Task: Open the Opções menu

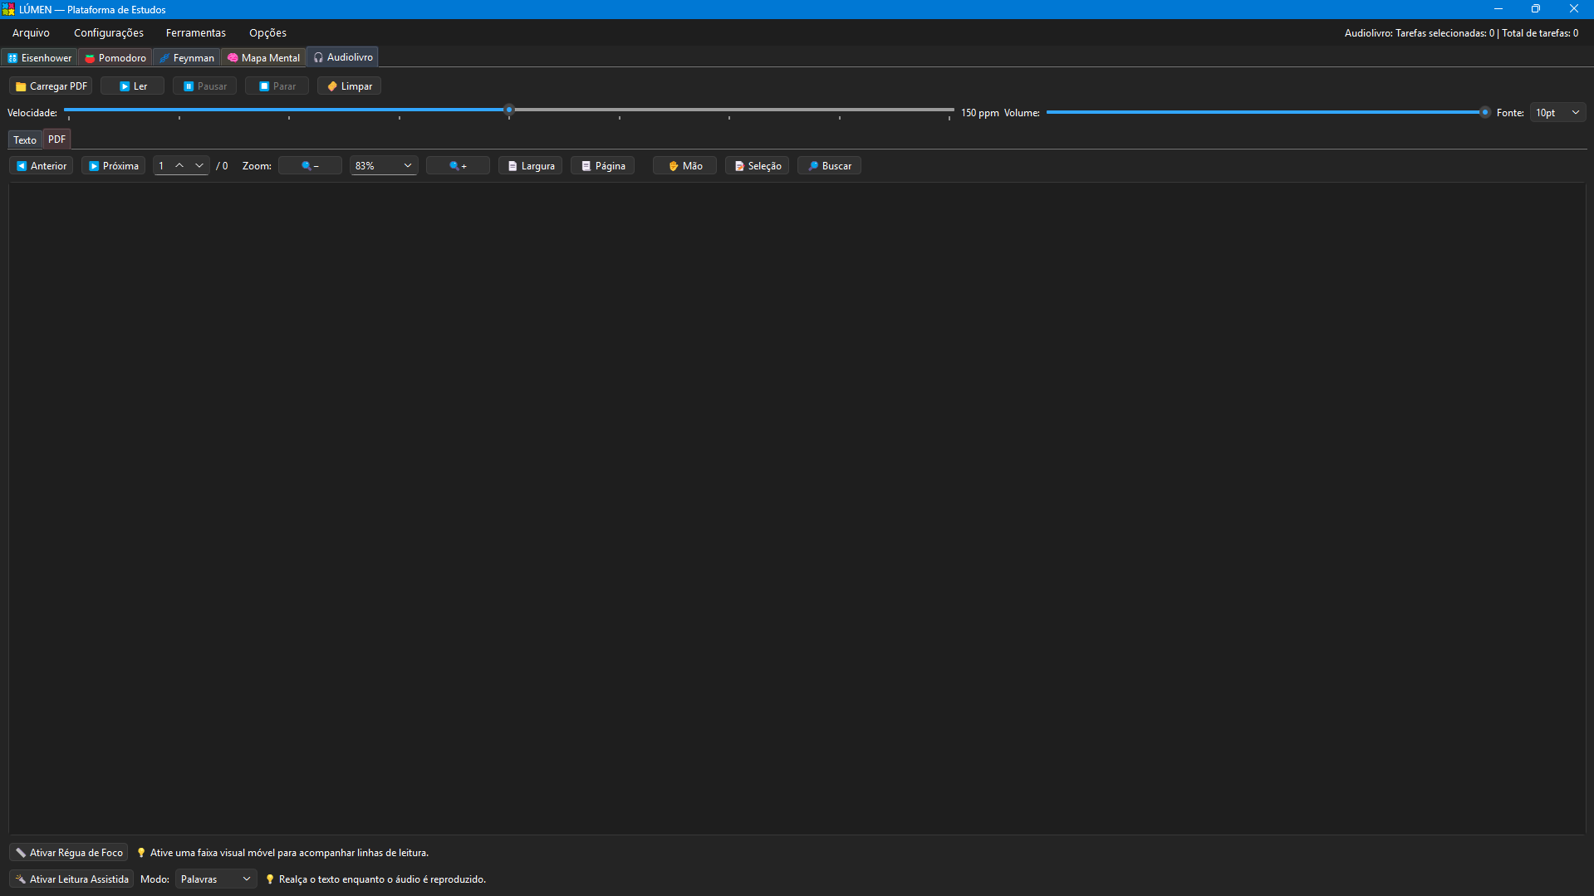Action: click(x=267, y=33)
